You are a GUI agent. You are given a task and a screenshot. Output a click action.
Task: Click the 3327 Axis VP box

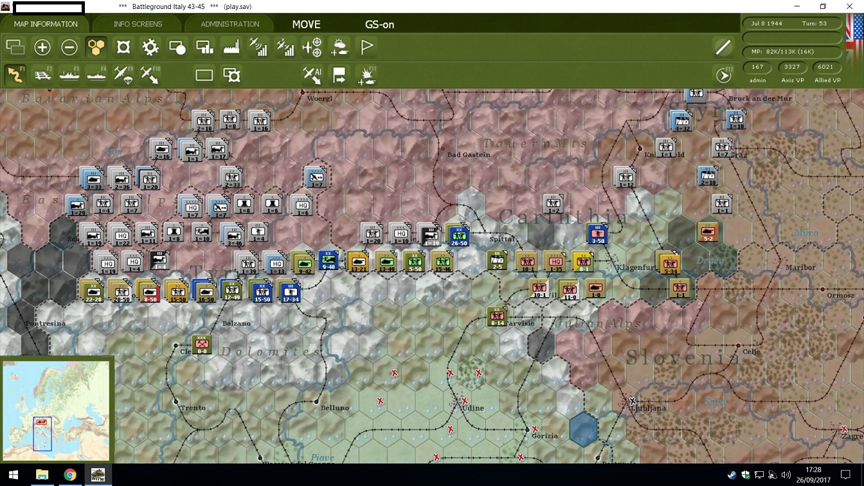coord(792,67)
